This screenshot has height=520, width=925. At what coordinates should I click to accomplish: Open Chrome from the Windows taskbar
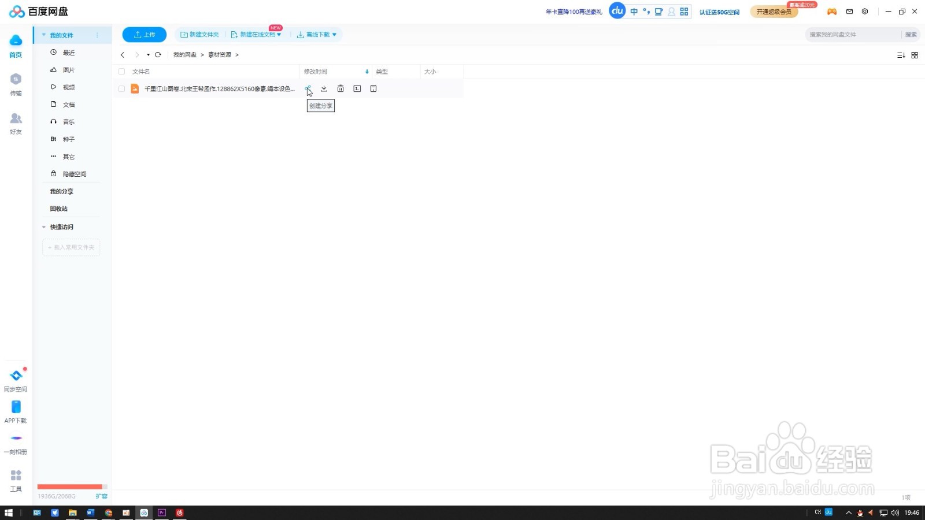pyautogui.click(x=108, y=512)
